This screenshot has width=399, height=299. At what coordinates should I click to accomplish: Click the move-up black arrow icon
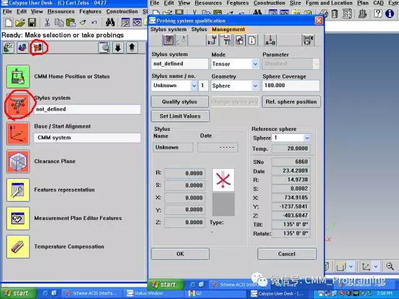(132, 47)
